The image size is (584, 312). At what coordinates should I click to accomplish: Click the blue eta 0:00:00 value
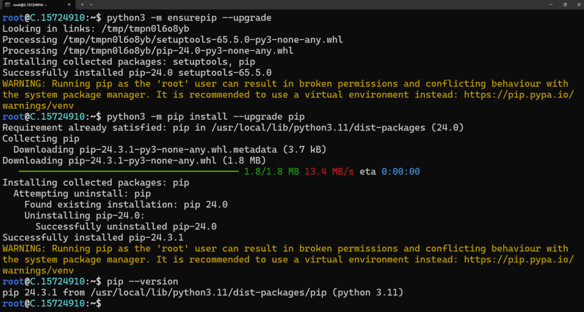400,172
